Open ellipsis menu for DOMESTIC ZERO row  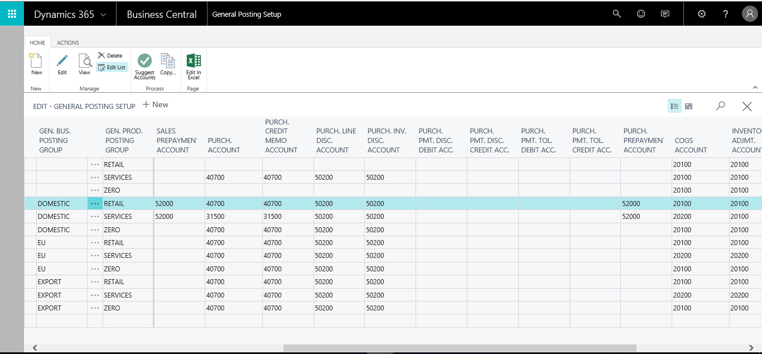coord(95,230)
